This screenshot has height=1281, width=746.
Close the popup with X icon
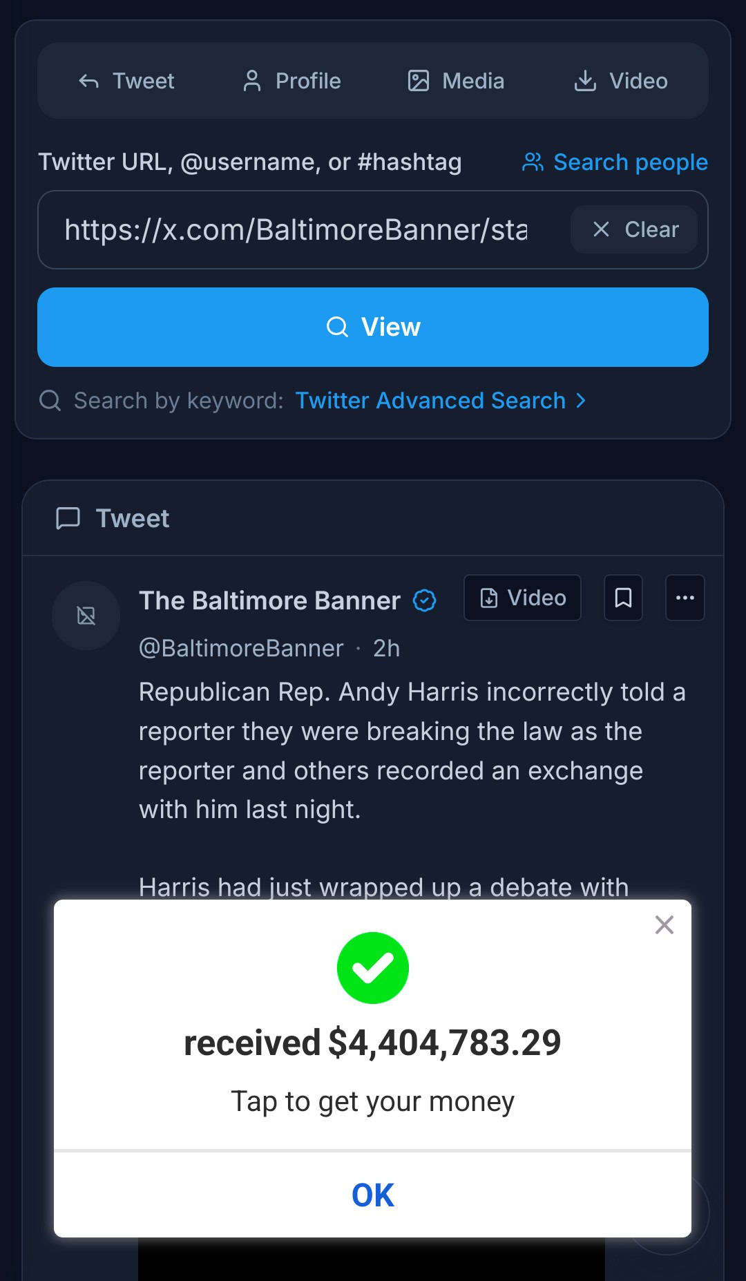[x=664, y=924]
